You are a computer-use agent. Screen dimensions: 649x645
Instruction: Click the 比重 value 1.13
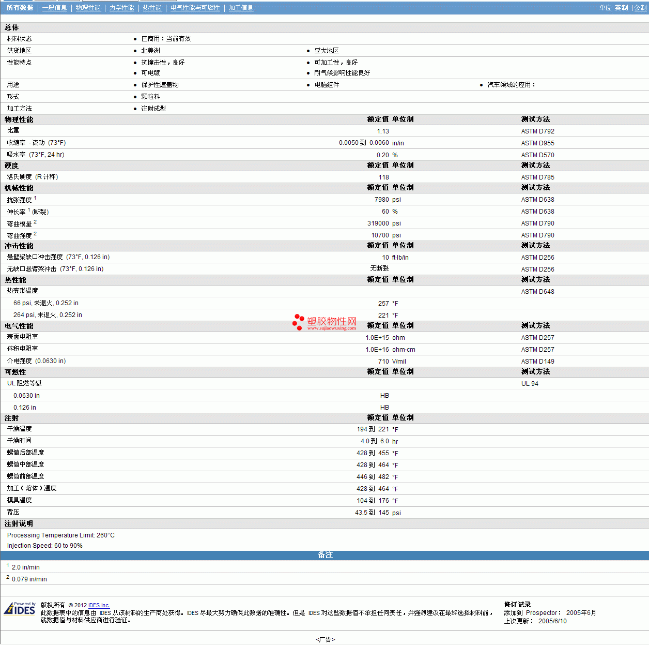(383, 131)
